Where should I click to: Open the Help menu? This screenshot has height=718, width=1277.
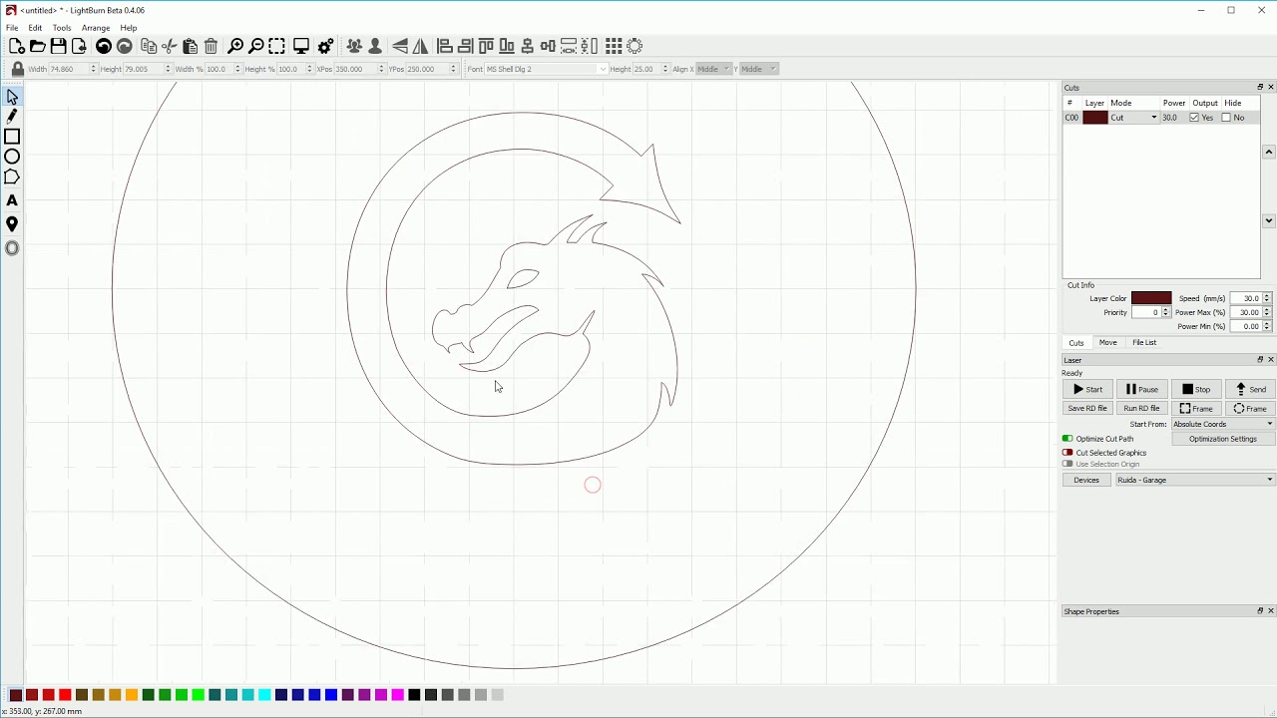pos(129,28)
